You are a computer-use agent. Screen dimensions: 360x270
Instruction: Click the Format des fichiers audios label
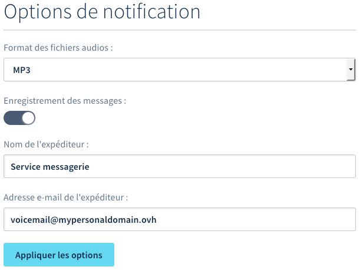pos(58,46)
